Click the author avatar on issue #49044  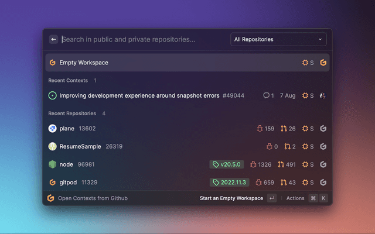point(323,95)
